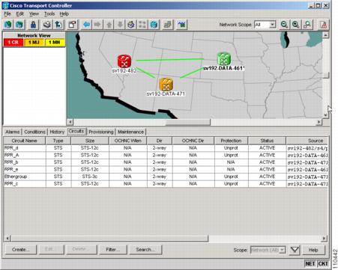The width and height of the screenshot is (338, 270).
Task: Click the preferences toolbar icon
Action: pyautogui.click(x=73, y=25)
